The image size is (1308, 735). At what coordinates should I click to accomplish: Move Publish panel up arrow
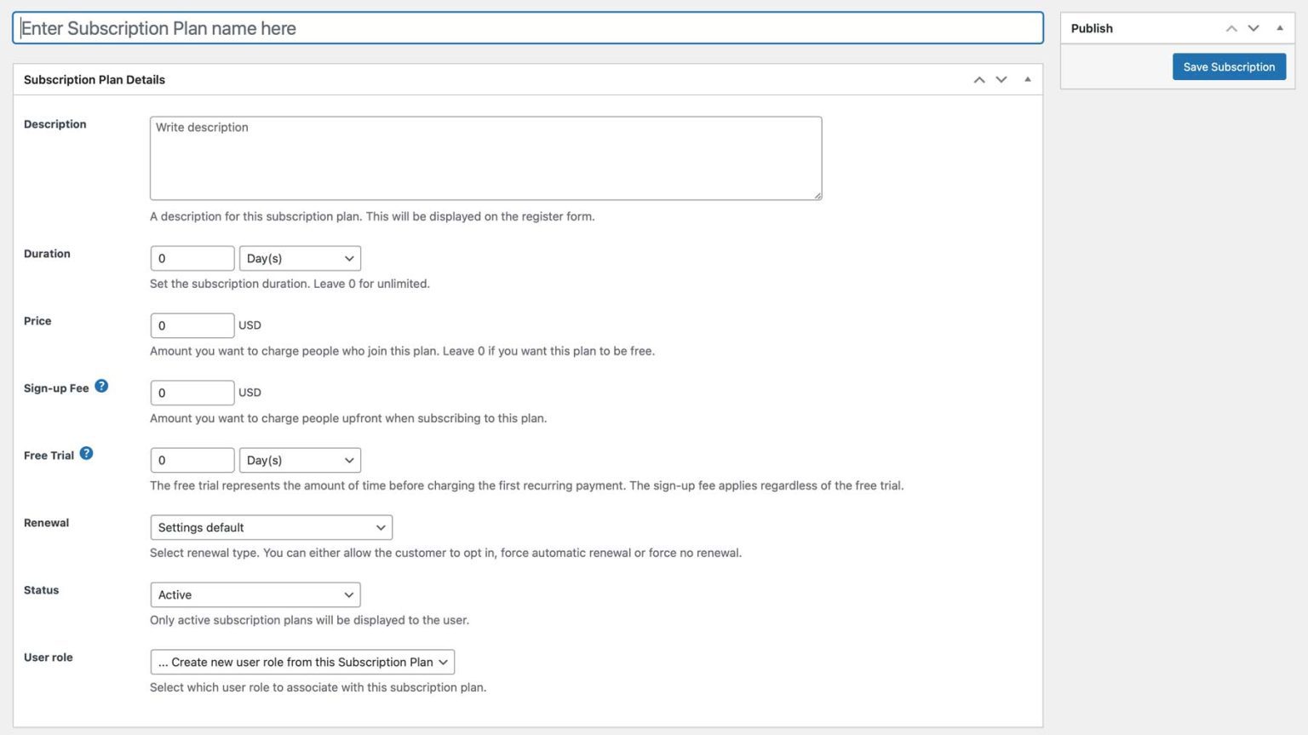coord(1231,28)
